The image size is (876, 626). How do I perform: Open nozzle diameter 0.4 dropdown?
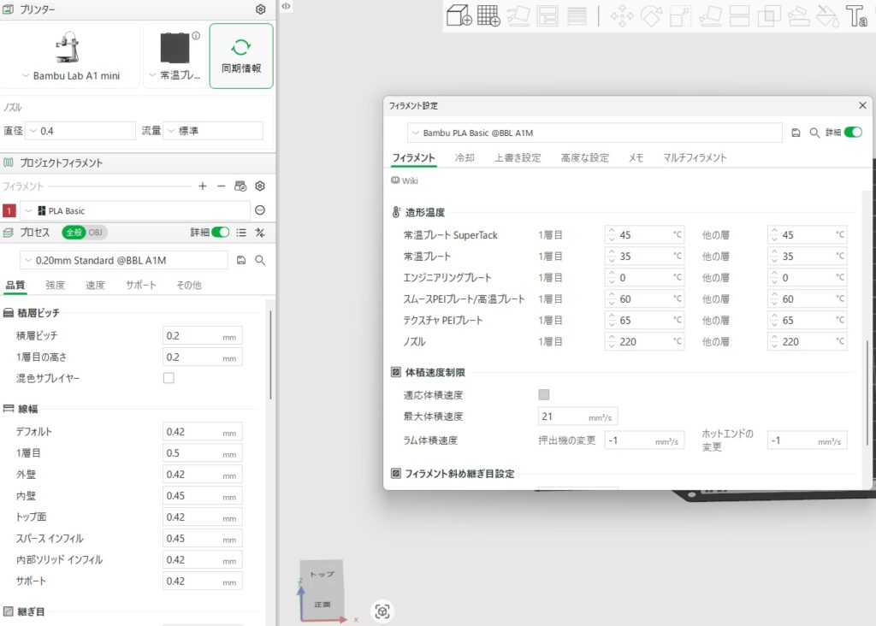coord(80,131)
